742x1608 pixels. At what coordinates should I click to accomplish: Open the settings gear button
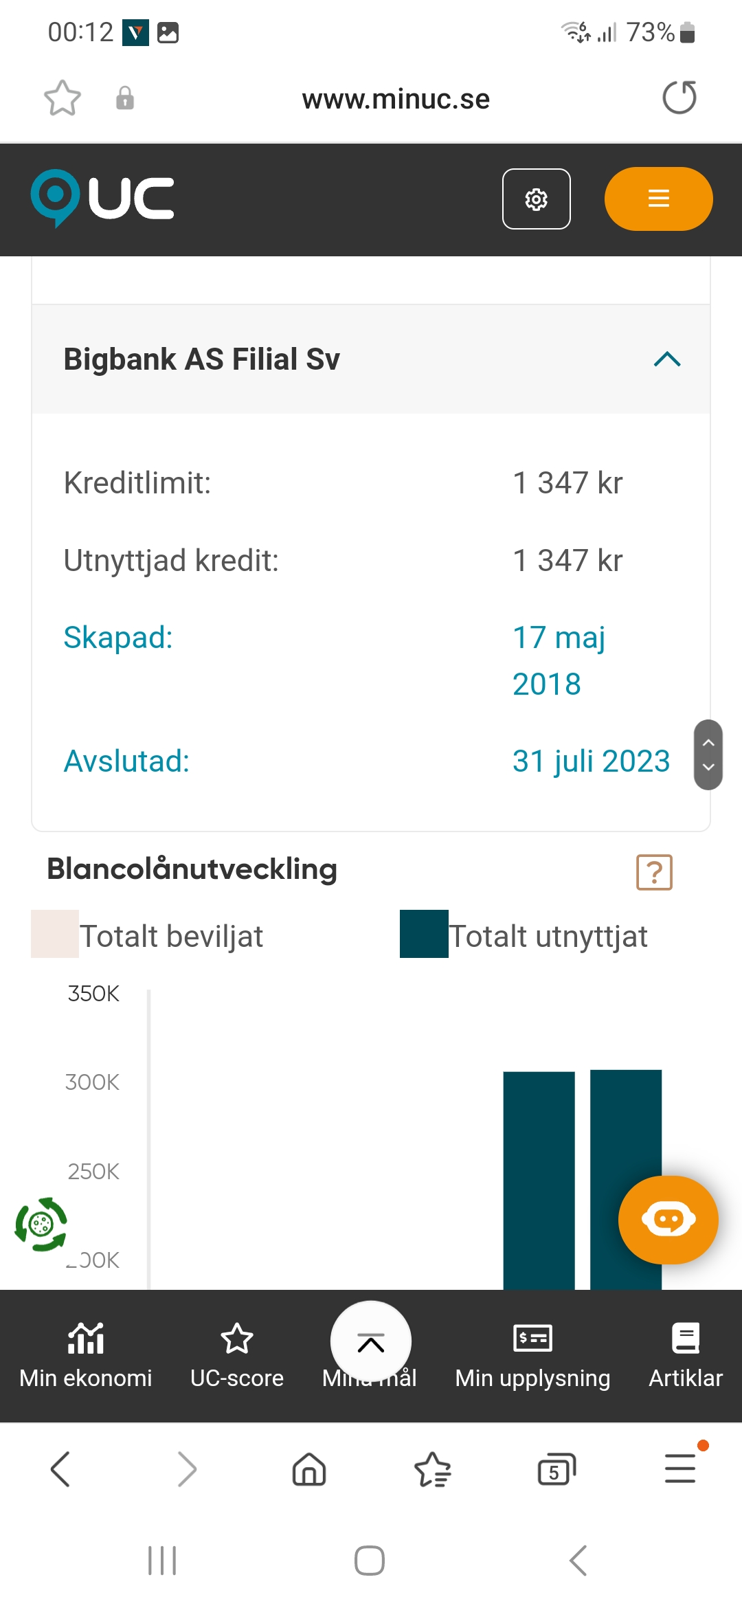(x=536, y=199)
